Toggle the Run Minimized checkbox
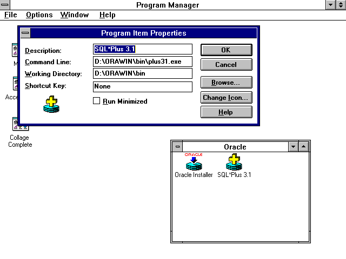The width and height of the screenshot is (346, 259). 97,101
